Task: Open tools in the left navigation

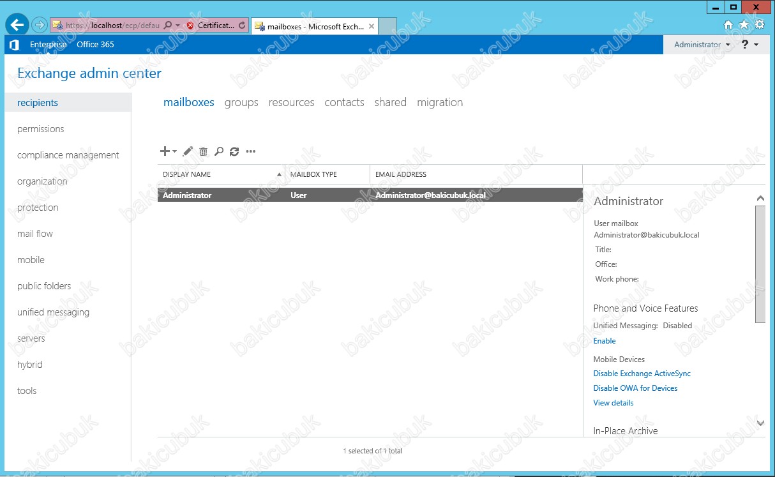Action: pos(27,391)
